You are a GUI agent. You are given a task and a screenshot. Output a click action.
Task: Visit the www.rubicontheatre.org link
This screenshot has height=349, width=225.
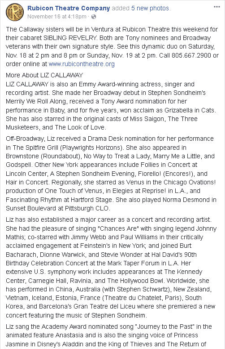click(82, 64)
